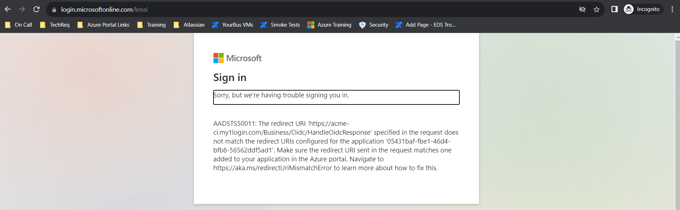Open the YourBus VMs bookmark
The image size is (680, 210).
tap(233, 25)
